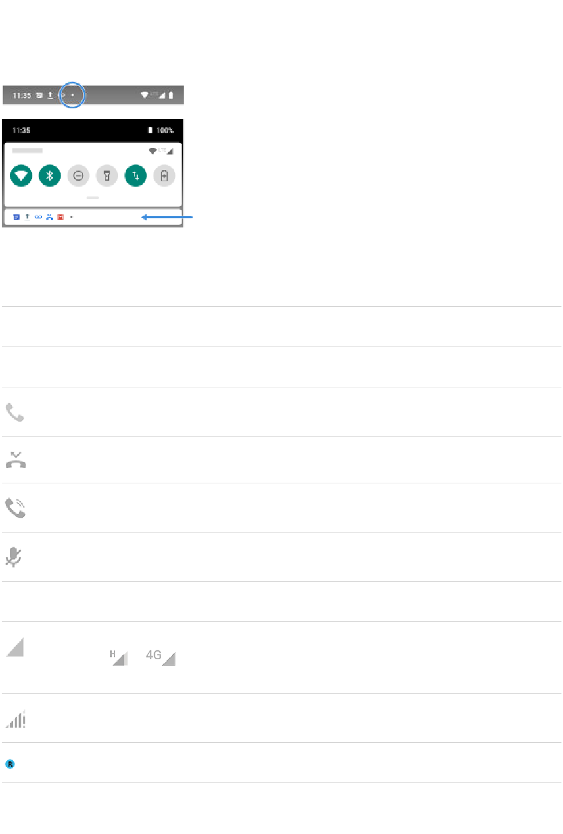Click the H network signal icon
The width and height of the screenshot is (563, 834).
[x=119, y=657]
